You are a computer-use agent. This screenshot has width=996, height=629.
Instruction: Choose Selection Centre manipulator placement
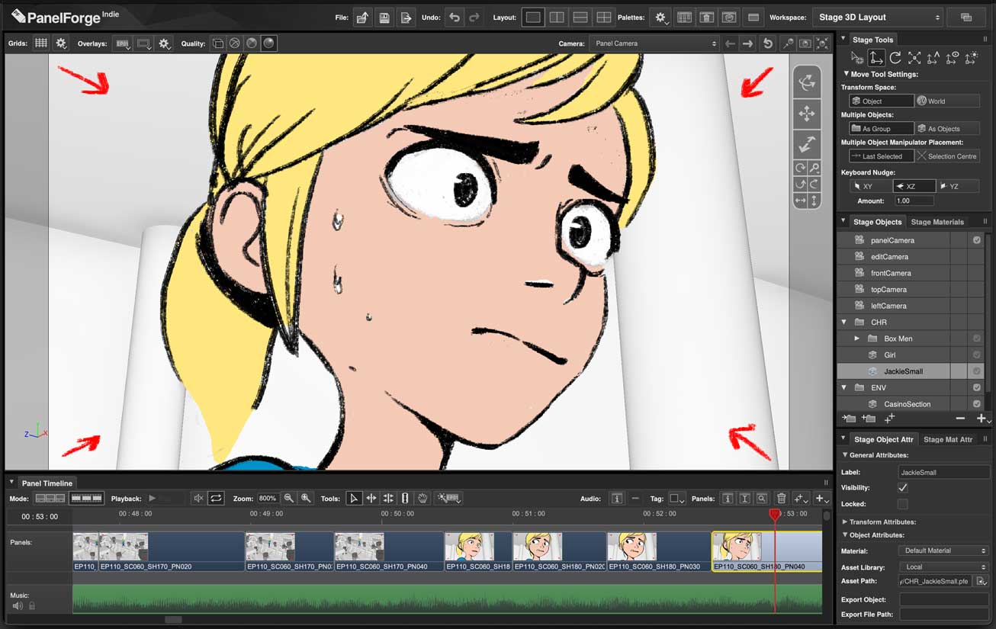[x=947, y=156]
